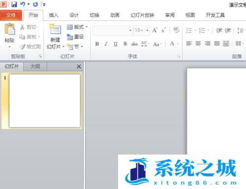Switch to the 插入 (Insert) tab
The width and height of the screenshot is (246, 189).
pos(54,15)
